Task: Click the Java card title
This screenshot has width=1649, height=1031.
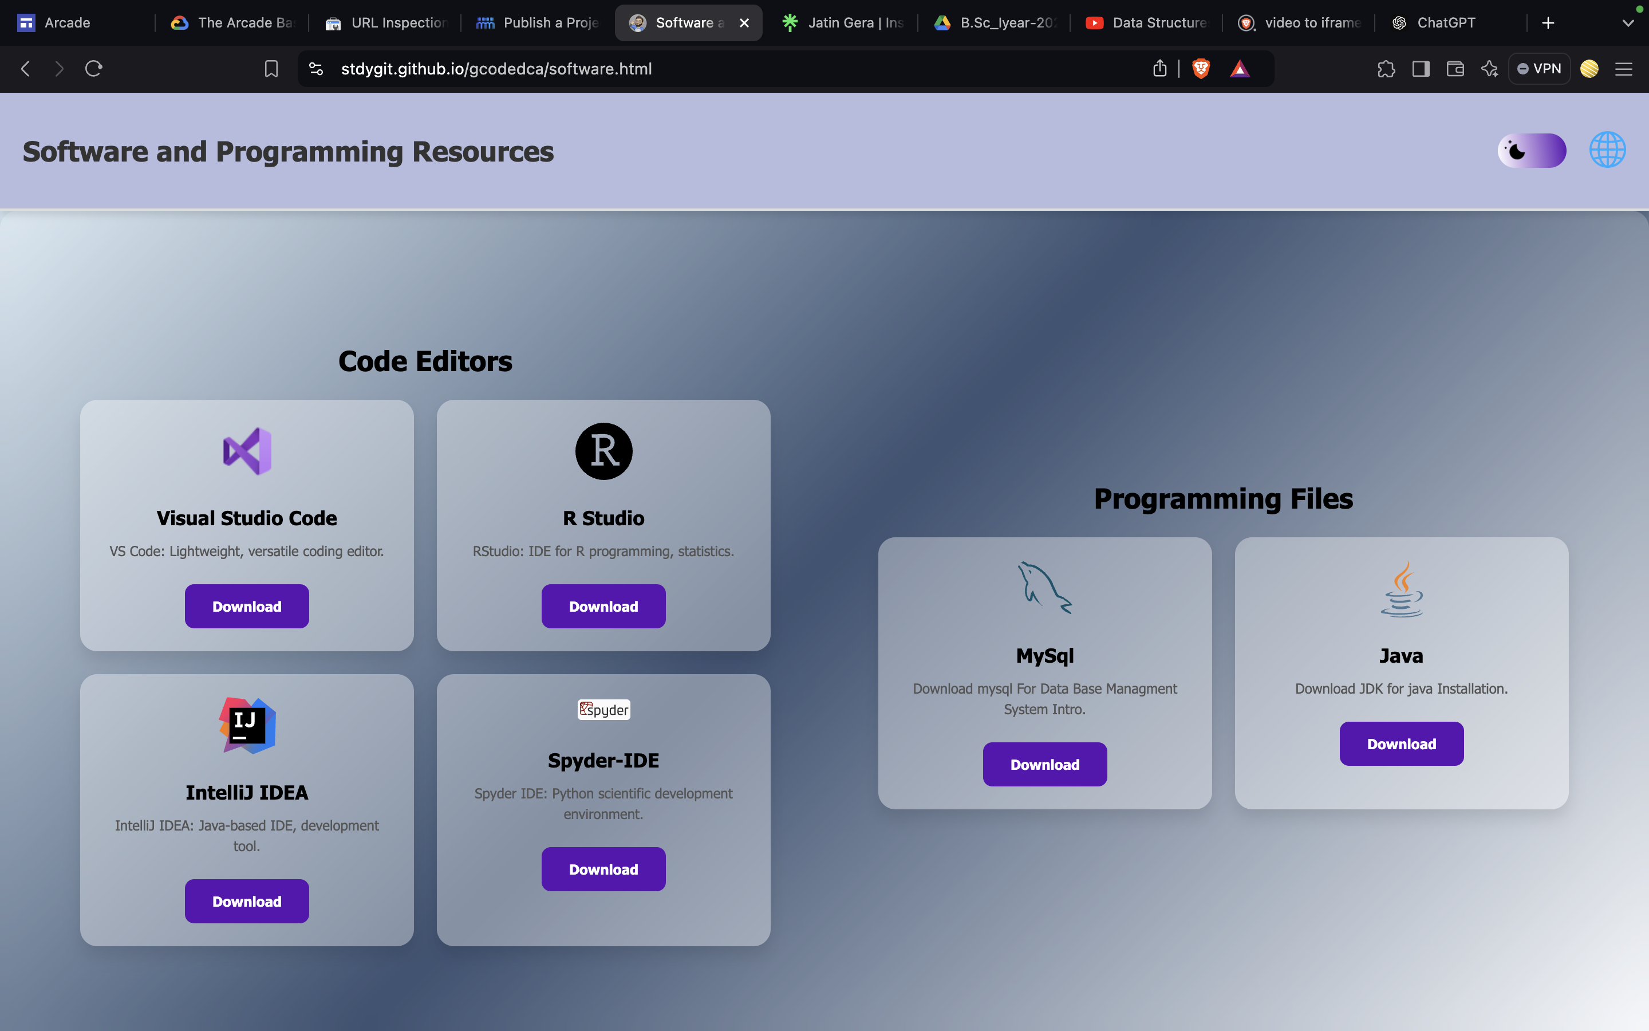Action: tap(1402, 655)
